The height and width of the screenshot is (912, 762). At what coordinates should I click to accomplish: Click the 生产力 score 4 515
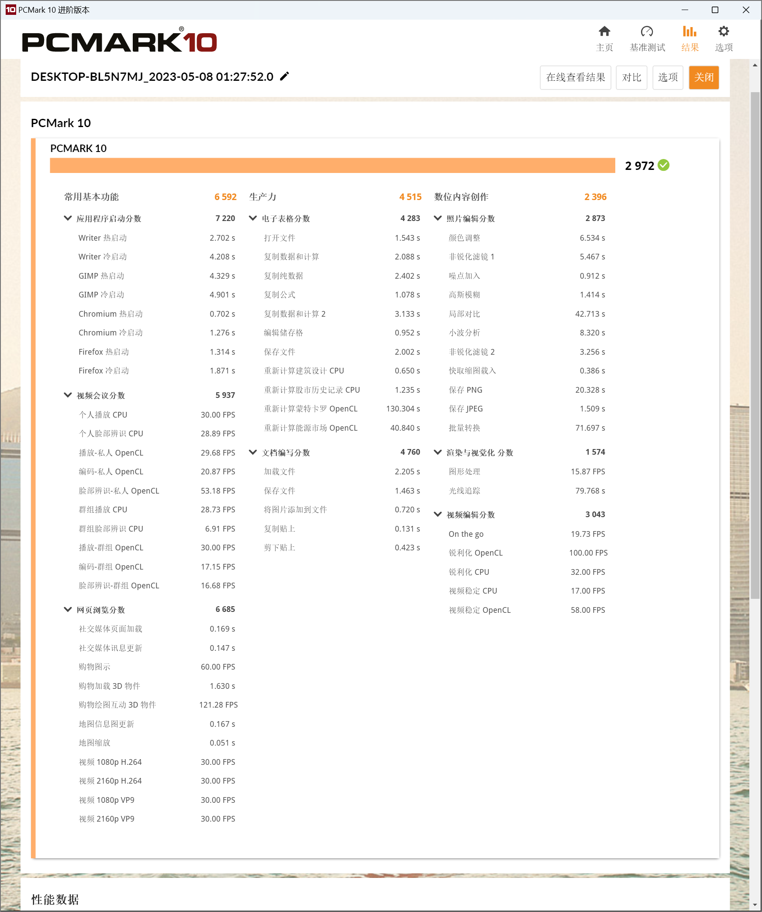[x=410, y=197]
